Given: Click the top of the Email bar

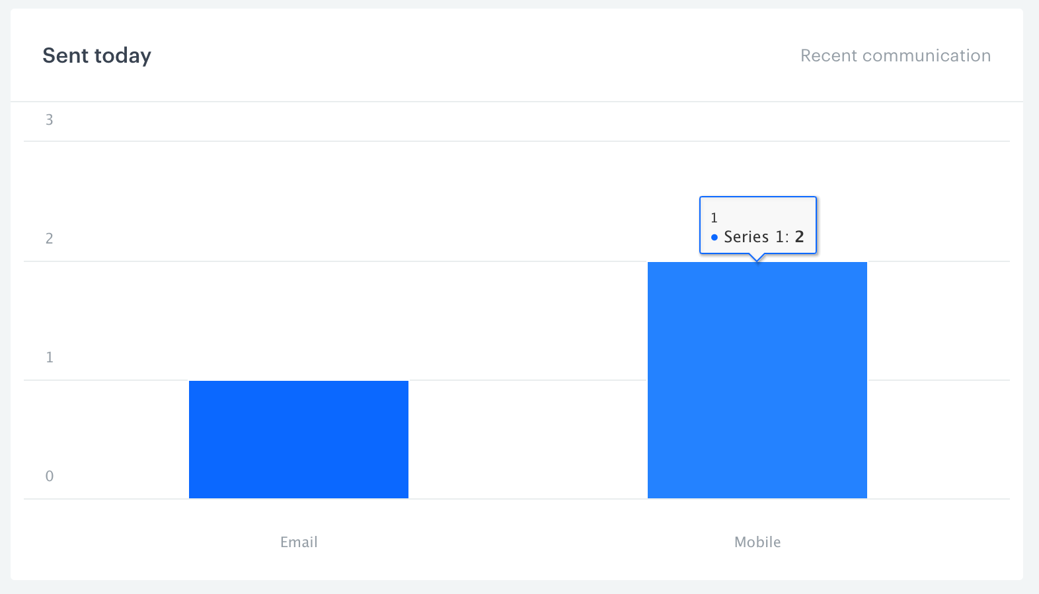Looking at the screenshot, I should [298, 381].
